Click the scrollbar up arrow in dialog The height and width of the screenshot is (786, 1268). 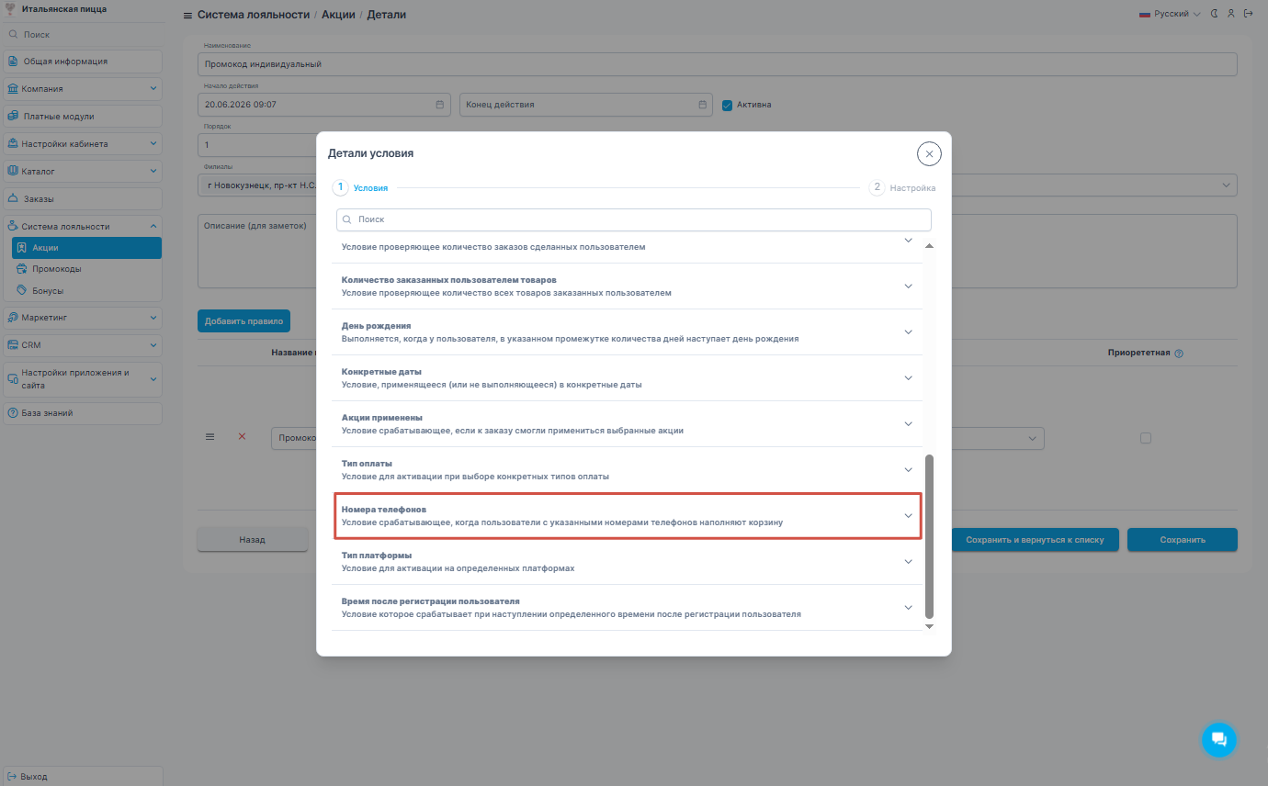tap(929, 246)
